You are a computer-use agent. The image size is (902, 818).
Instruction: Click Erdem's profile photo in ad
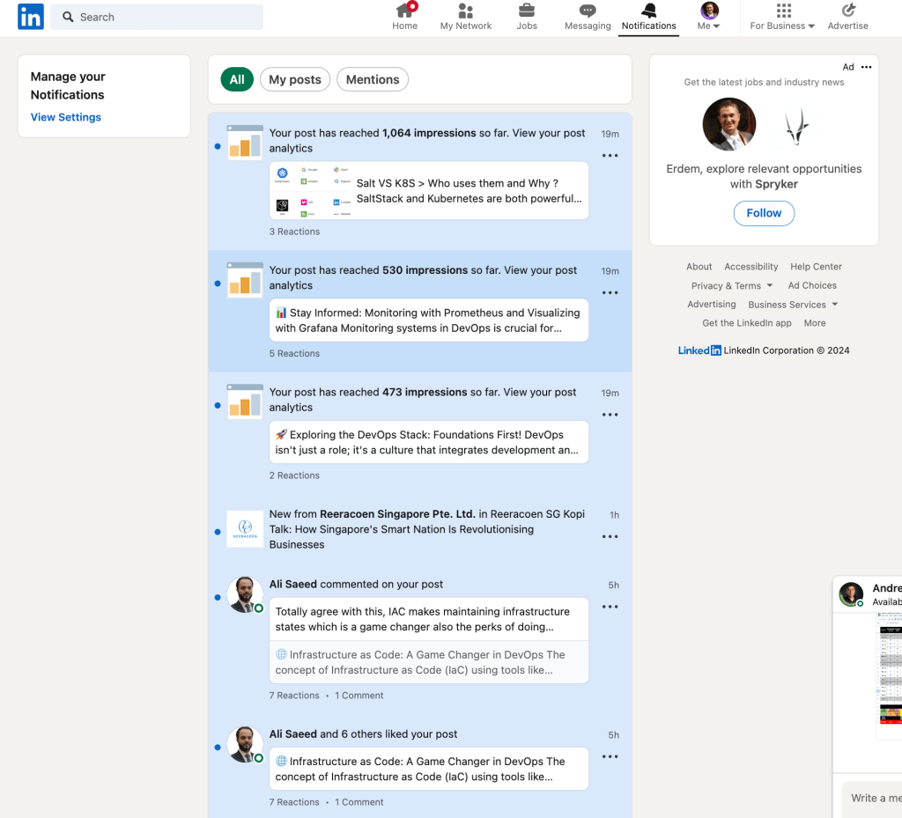[729, 125]
